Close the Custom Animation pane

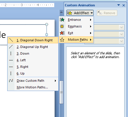(x=124, y=5)
